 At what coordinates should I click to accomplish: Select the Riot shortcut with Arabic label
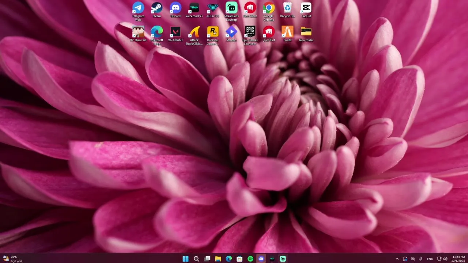(269, 34)
